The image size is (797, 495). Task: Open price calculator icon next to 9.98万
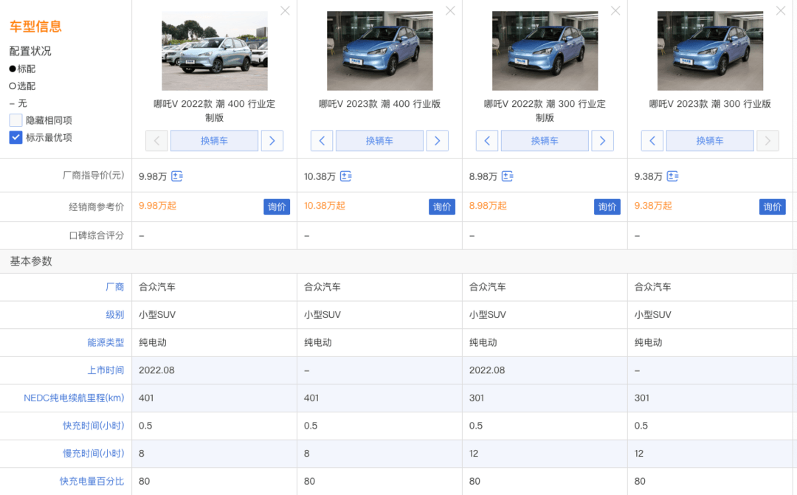pos(177,176)
